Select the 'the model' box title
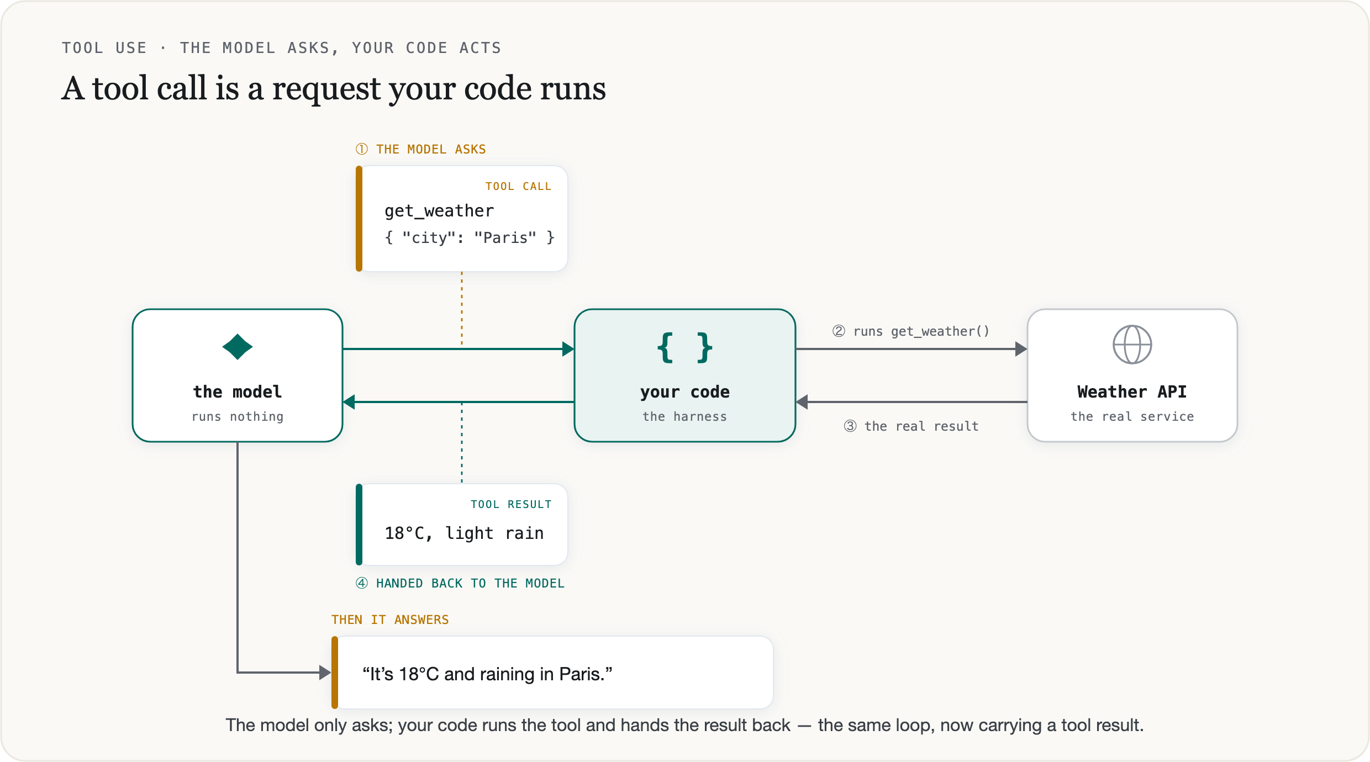This screenshot has height=762, width=1370. pos(238,391)
